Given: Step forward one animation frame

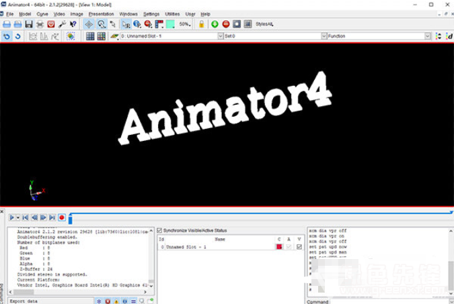Looking at the screenshot, I should coord(44,217).
